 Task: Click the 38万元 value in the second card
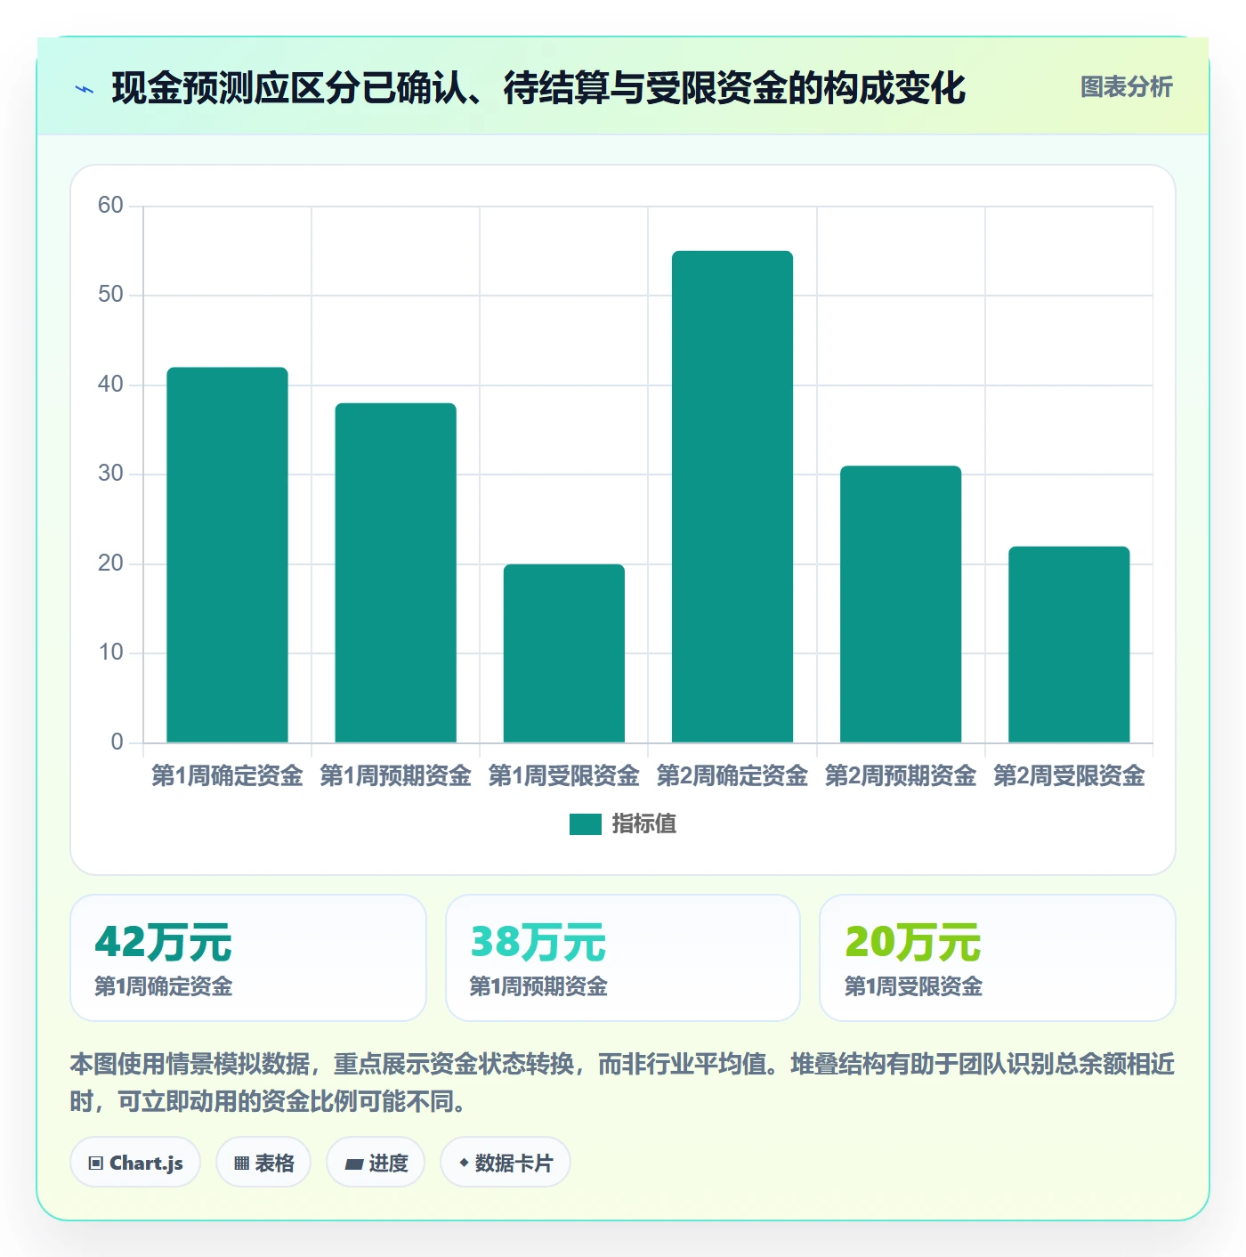[538, 943]
